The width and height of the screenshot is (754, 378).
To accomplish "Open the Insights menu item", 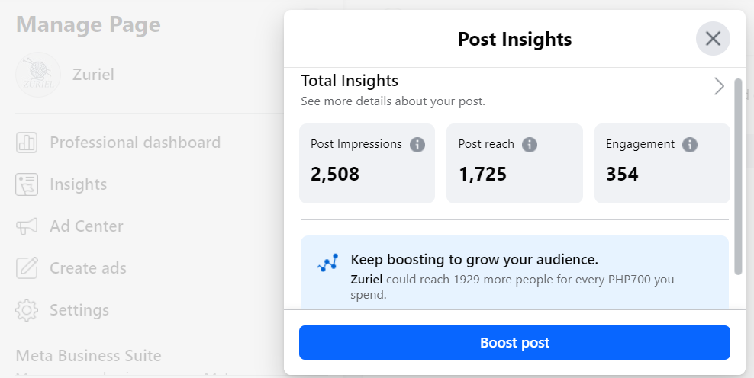I will (79, 184).
